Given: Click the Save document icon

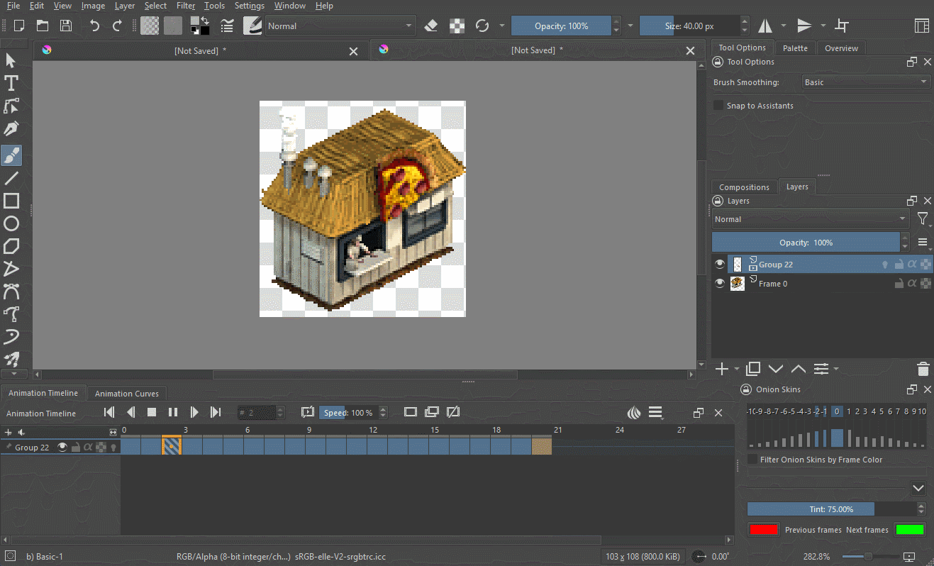Looking at the screenshot, I should pos(66,26).
